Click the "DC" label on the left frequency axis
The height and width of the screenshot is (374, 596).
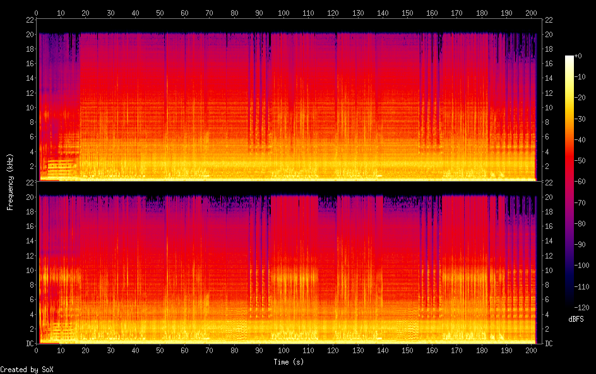click(30, 344)
